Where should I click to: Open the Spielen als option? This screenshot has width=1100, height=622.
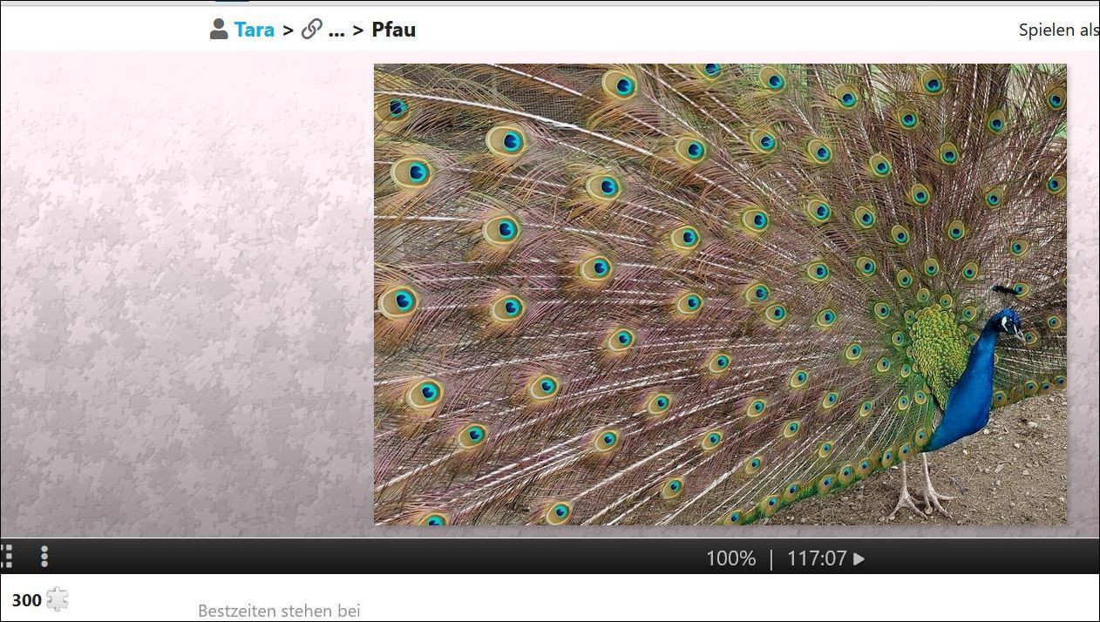pos(1059,30)
